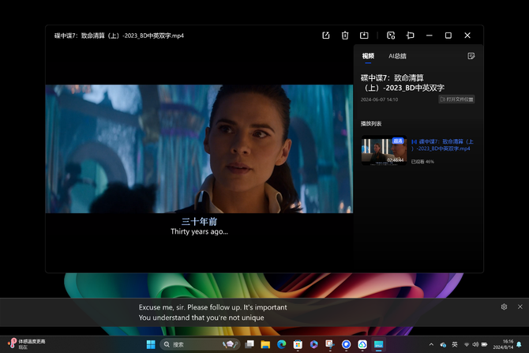Open the clock showing 16:16
Screen dimensions: 529x353
[503, 344]
